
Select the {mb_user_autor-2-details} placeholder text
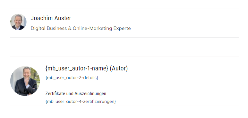coord(72,78)
